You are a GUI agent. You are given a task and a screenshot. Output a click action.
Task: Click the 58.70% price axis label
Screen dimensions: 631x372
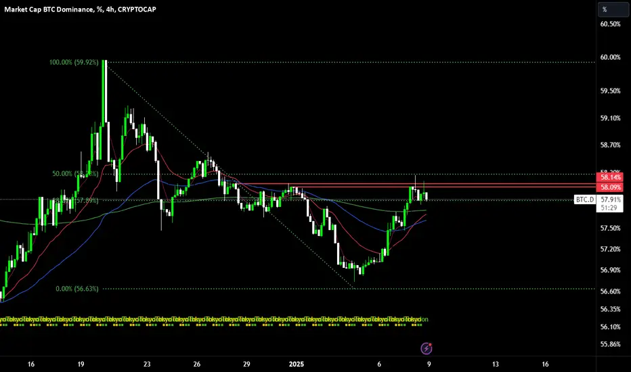(x=610, y=145)
